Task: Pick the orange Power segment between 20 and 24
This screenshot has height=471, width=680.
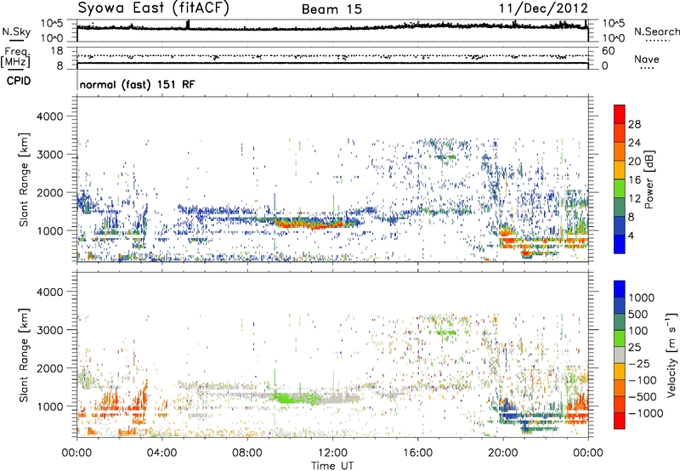Action: 620,152
